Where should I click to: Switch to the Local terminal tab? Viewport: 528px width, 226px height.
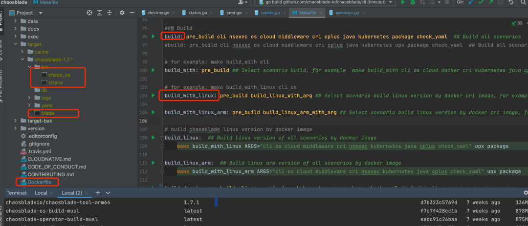(x=40, y=193)
